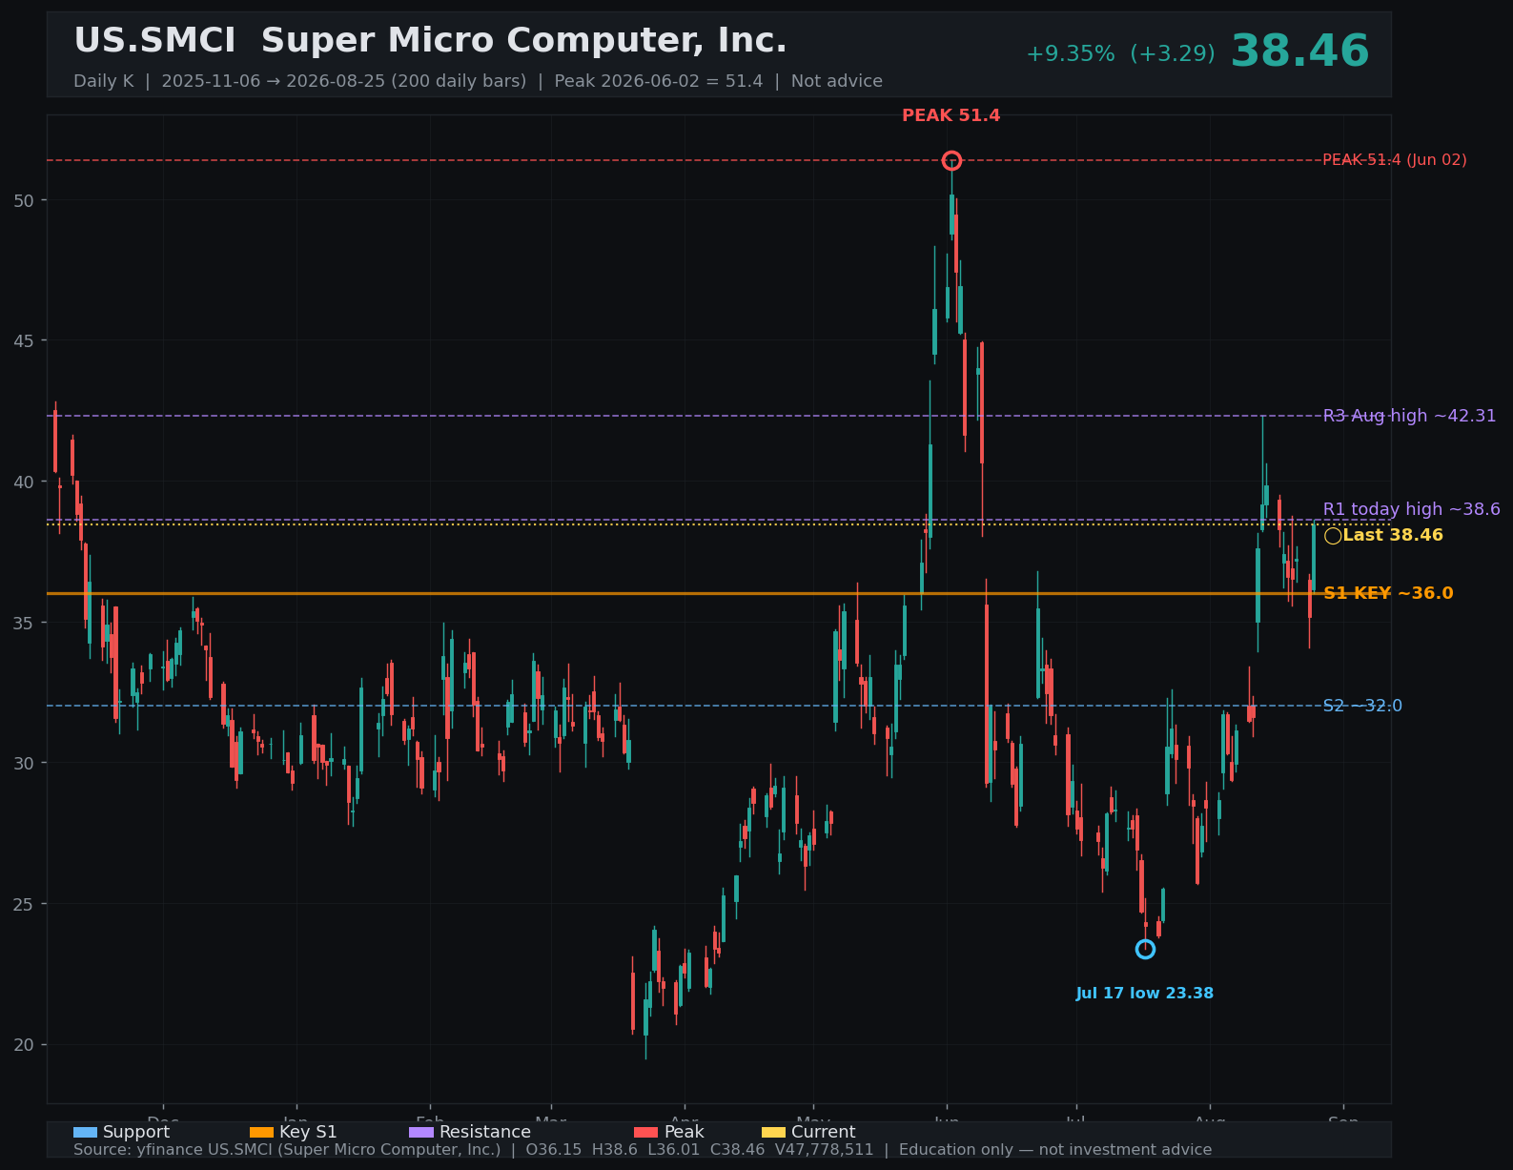The width and height of the screenshot is (1513, 1170).
Task: Click the 'R1 today high ~38.6' label
Action: click(x=1411, y=509)
